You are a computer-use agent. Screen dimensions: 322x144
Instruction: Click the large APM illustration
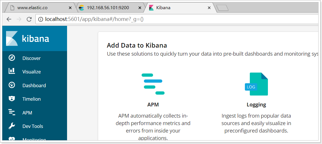point(153,84)
